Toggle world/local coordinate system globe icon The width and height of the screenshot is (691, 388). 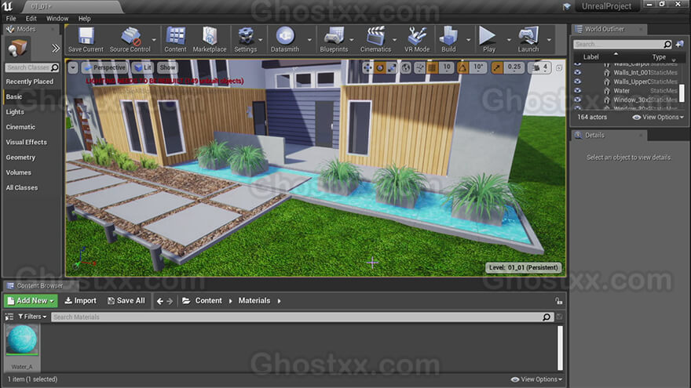pos(405,67)
